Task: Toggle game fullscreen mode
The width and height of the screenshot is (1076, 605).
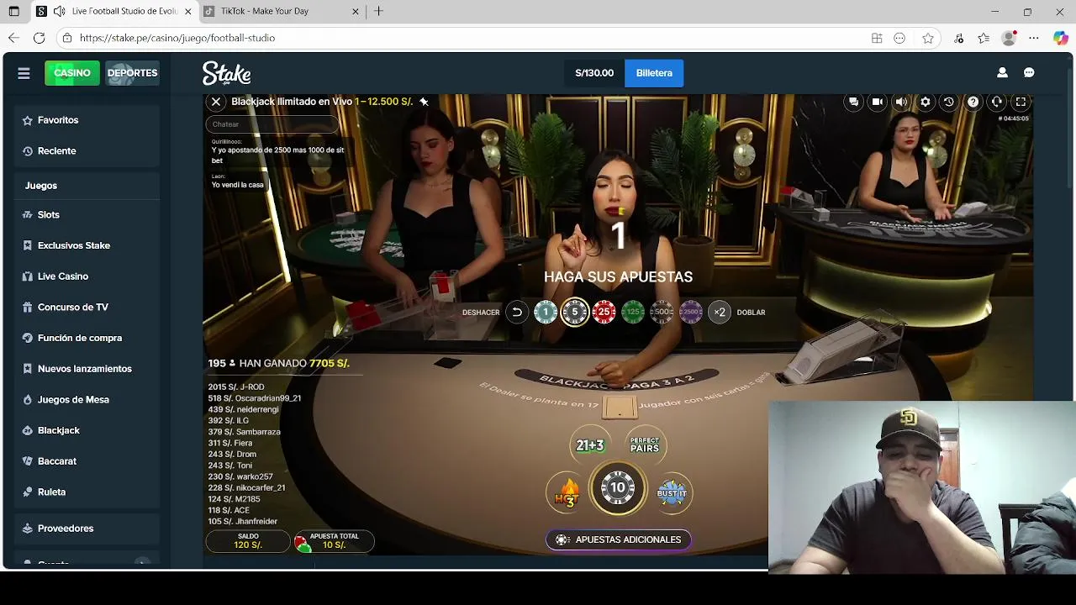Action: point(1021,102)
